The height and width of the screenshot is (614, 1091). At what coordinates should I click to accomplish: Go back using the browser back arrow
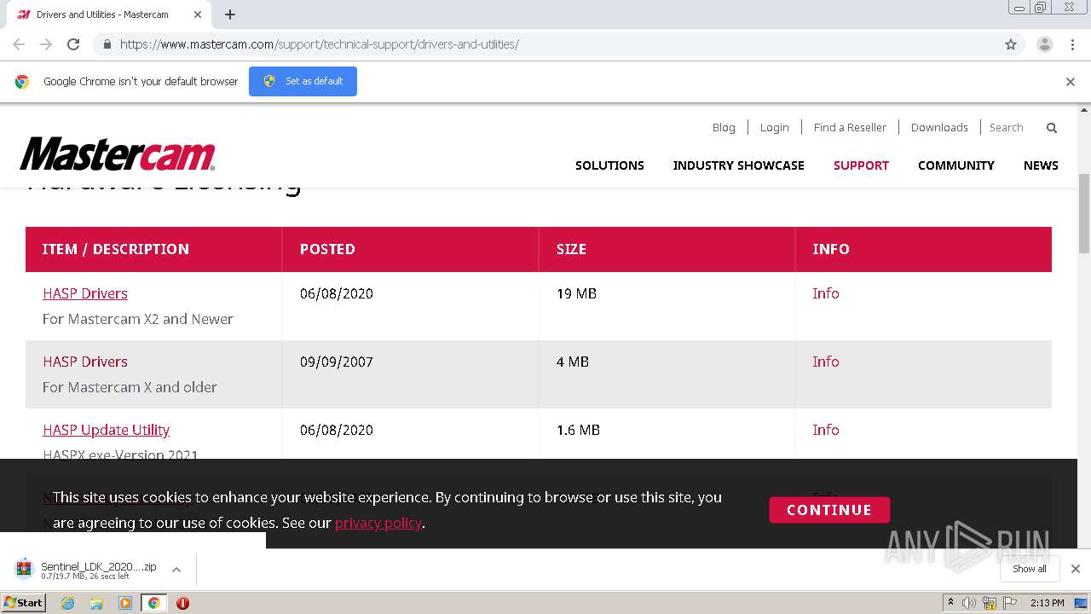(x=19, y=44)
